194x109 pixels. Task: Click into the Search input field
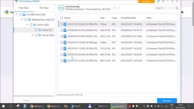[x=165, y=8]
